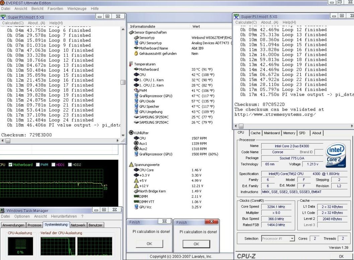
Task: Click the GPU Diode temperature icon
Action: [x=136, y=101]
